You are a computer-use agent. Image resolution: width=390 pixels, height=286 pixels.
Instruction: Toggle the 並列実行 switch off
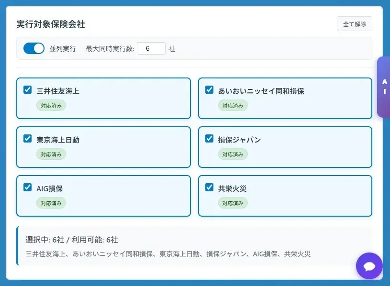(x=34, y=48)
